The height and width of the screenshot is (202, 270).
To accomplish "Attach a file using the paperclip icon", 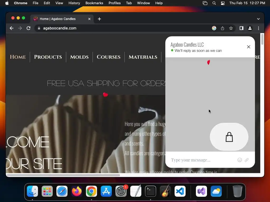I will (247, 160).
